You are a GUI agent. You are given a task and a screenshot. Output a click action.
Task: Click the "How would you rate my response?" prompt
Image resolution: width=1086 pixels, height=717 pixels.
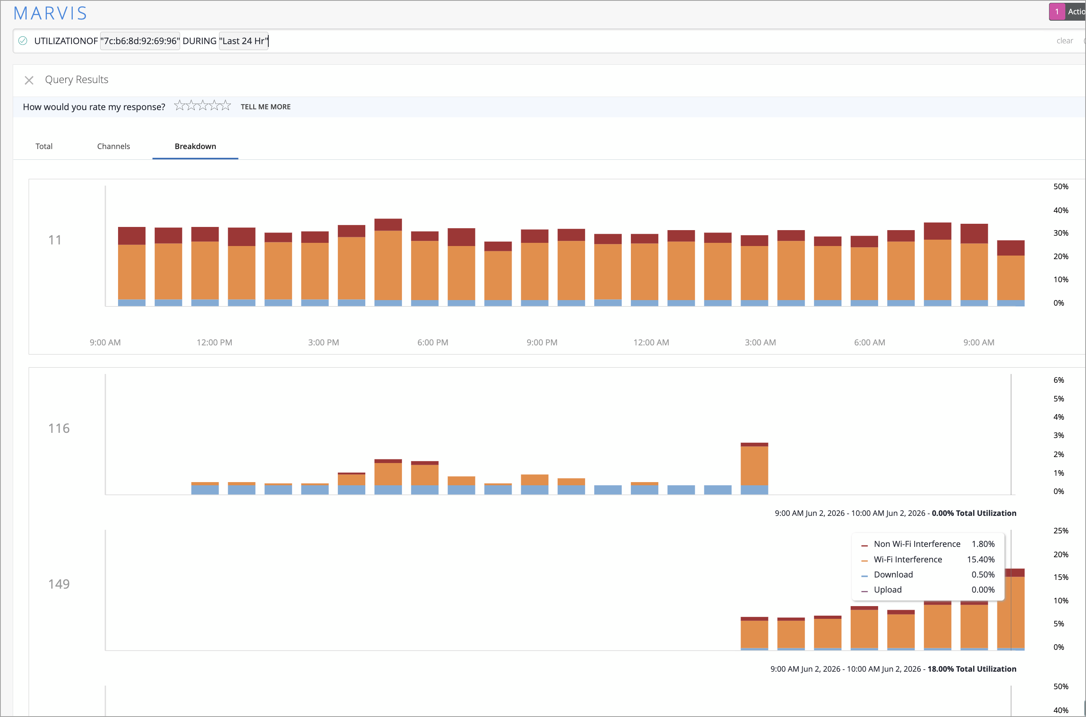pos(94,107)
